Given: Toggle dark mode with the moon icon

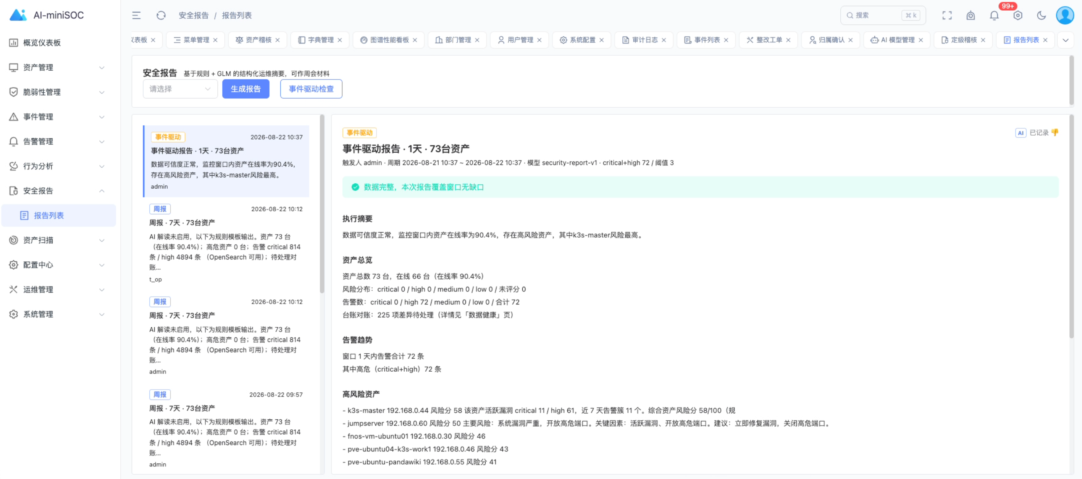Looking at the screenshot, I should [1041, 16].
